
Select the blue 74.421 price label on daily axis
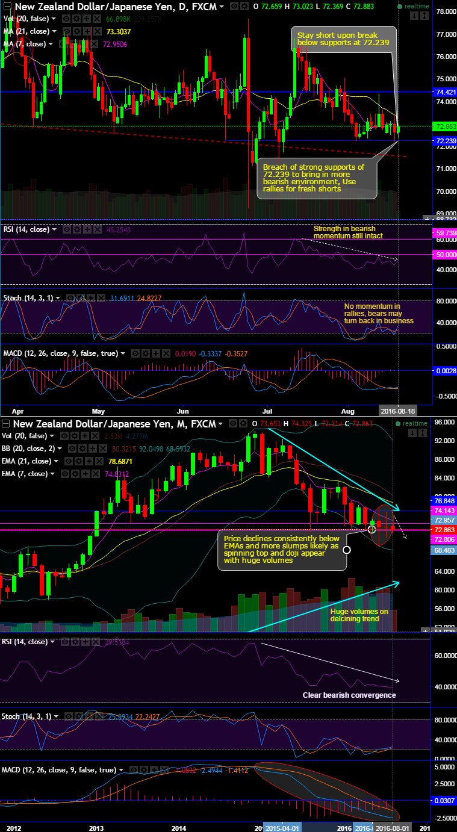click(x=444, y=92)
